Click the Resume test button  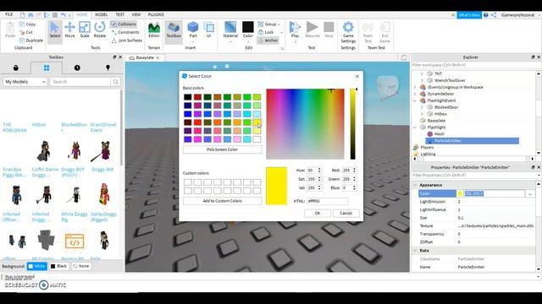click(312, 30)
